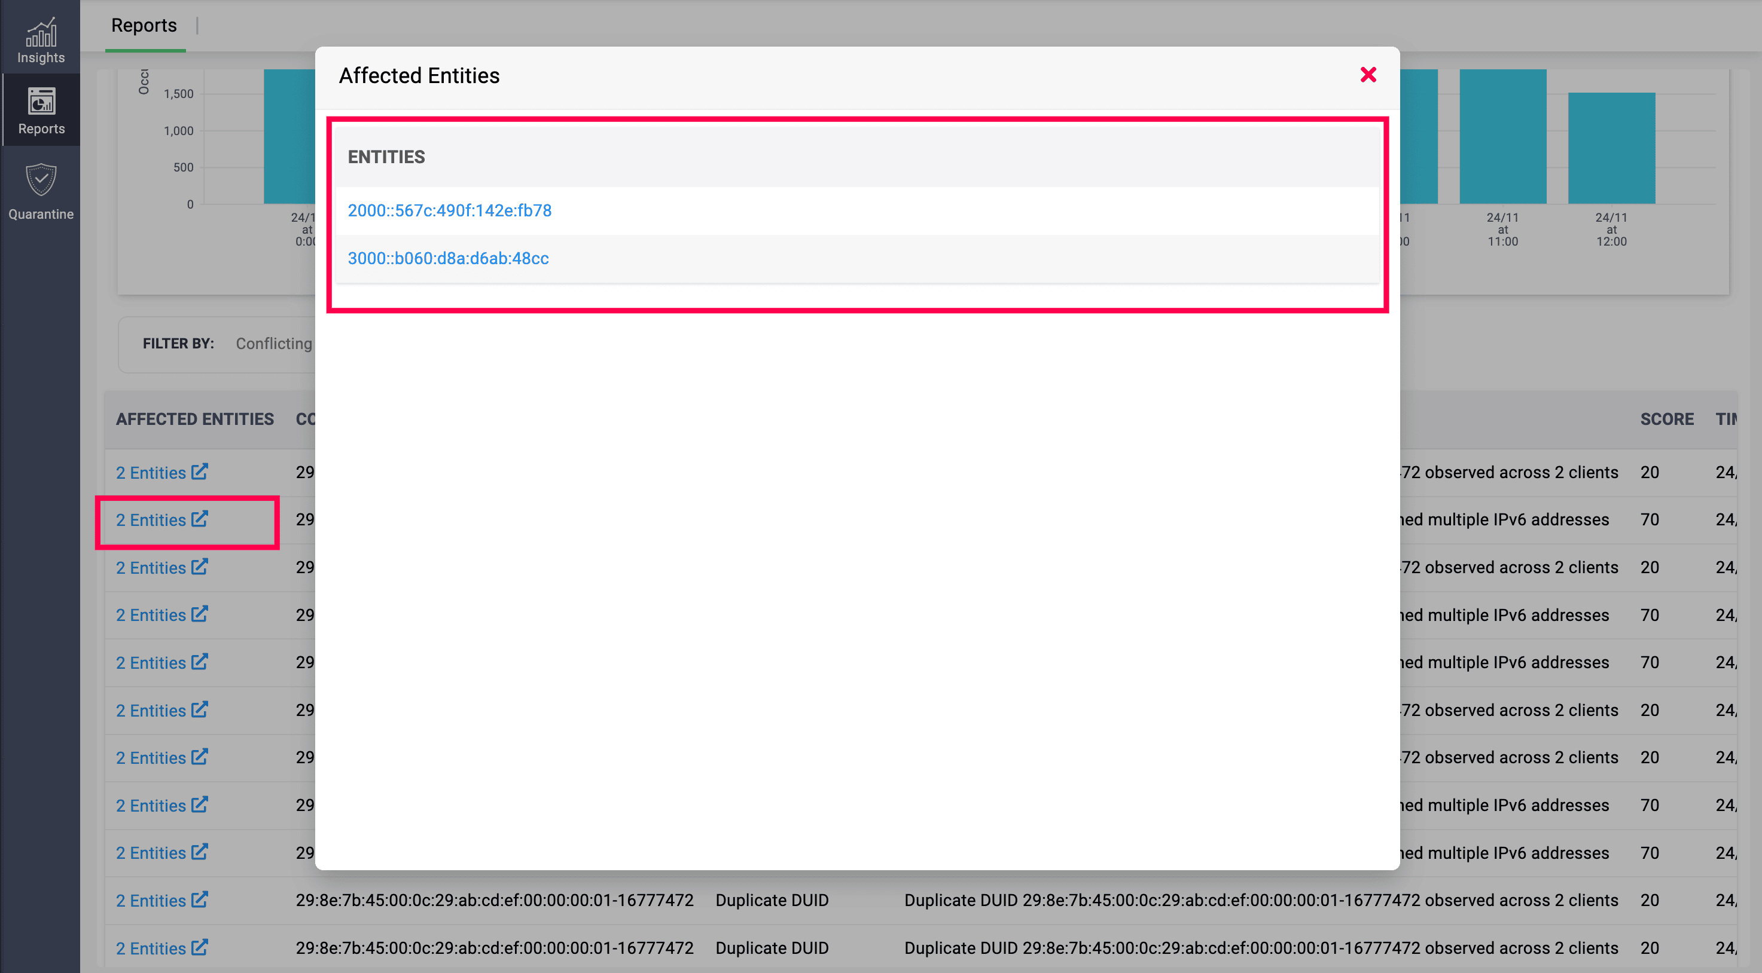The image size is (1762, 973).
Task: Click external link icon in fifth row
Action: pyautogui.click(x=199, y=662)
